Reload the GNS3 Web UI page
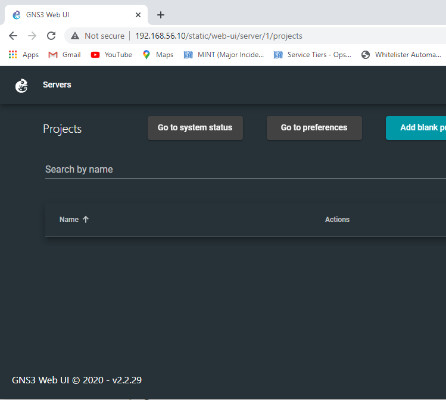 pos(51,36)
